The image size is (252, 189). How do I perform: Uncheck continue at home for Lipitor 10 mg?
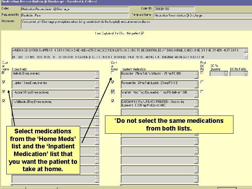tap(3, 82)
